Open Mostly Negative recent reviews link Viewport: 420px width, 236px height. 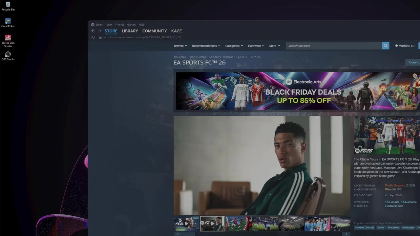[395, 186]
